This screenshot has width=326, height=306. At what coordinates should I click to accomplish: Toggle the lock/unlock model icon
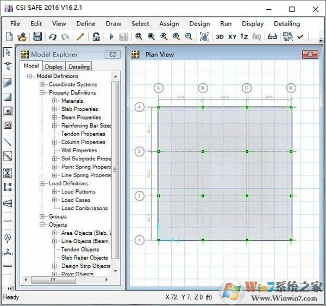[x=96, y=37]
